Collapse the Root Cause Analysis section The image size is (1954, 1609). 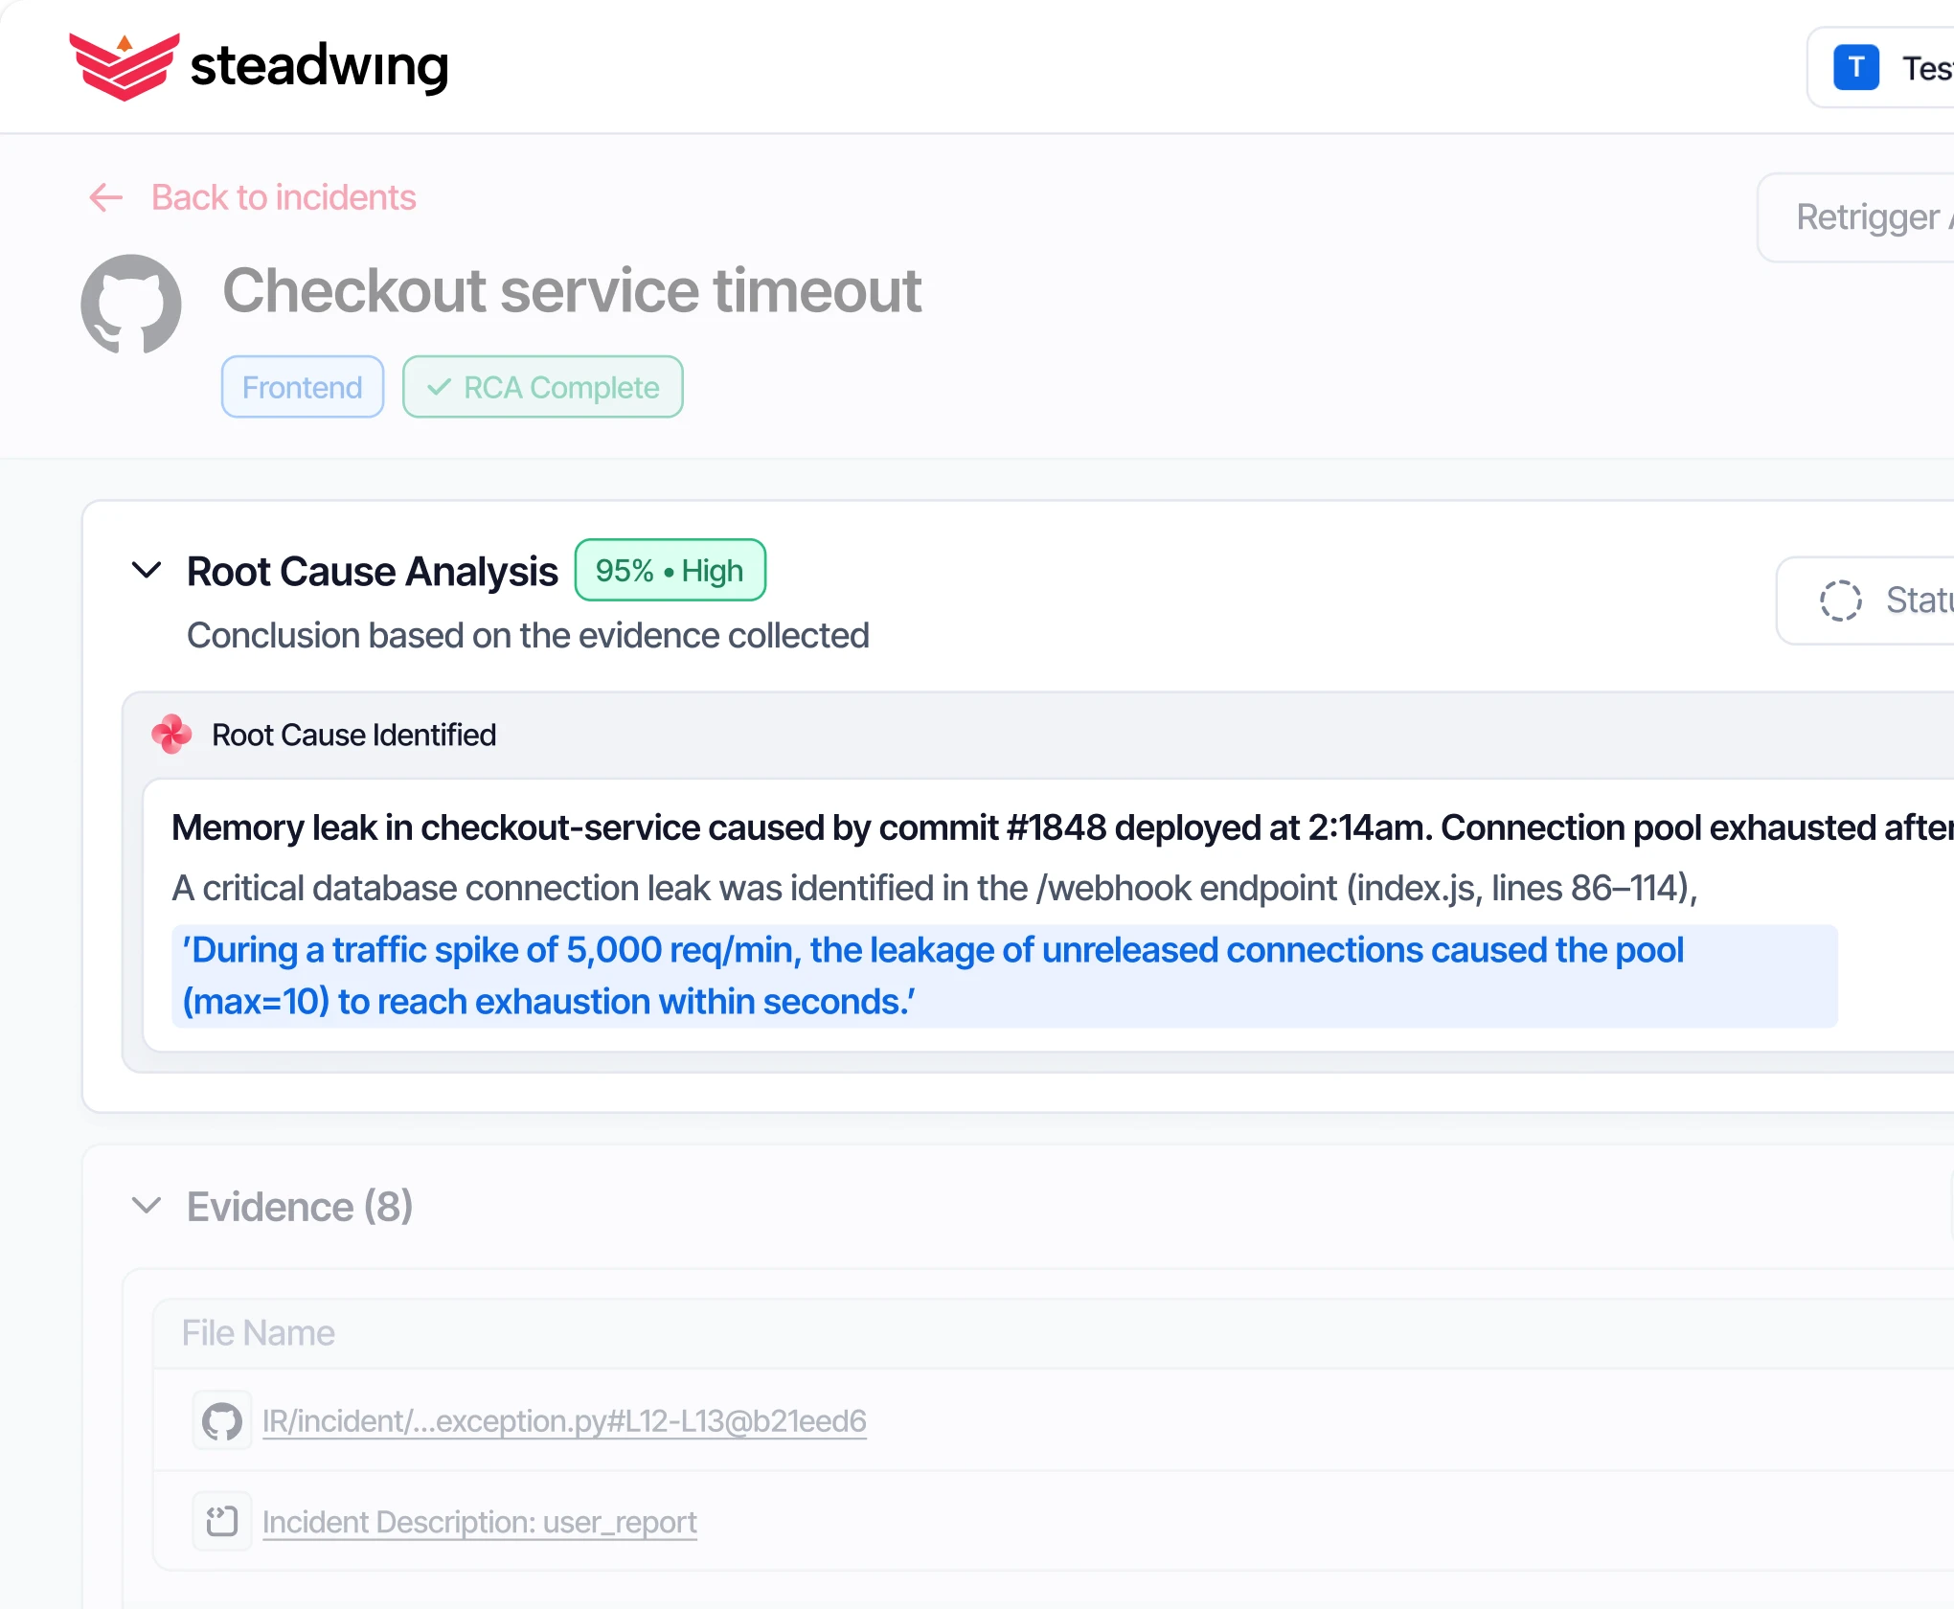tap(147, 571)
